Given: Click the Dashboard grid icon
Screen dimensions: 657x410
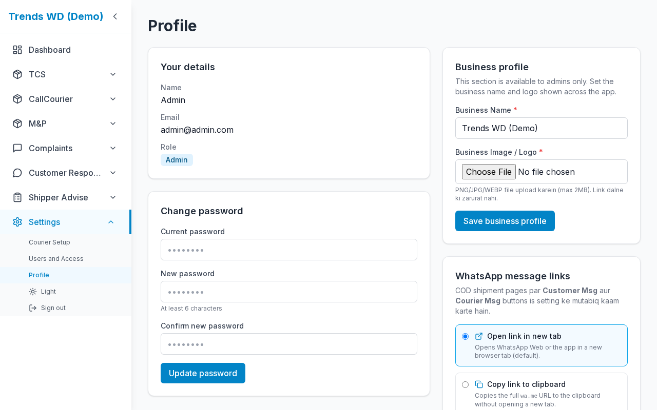Looking at the screenshot, I should 17,50.
